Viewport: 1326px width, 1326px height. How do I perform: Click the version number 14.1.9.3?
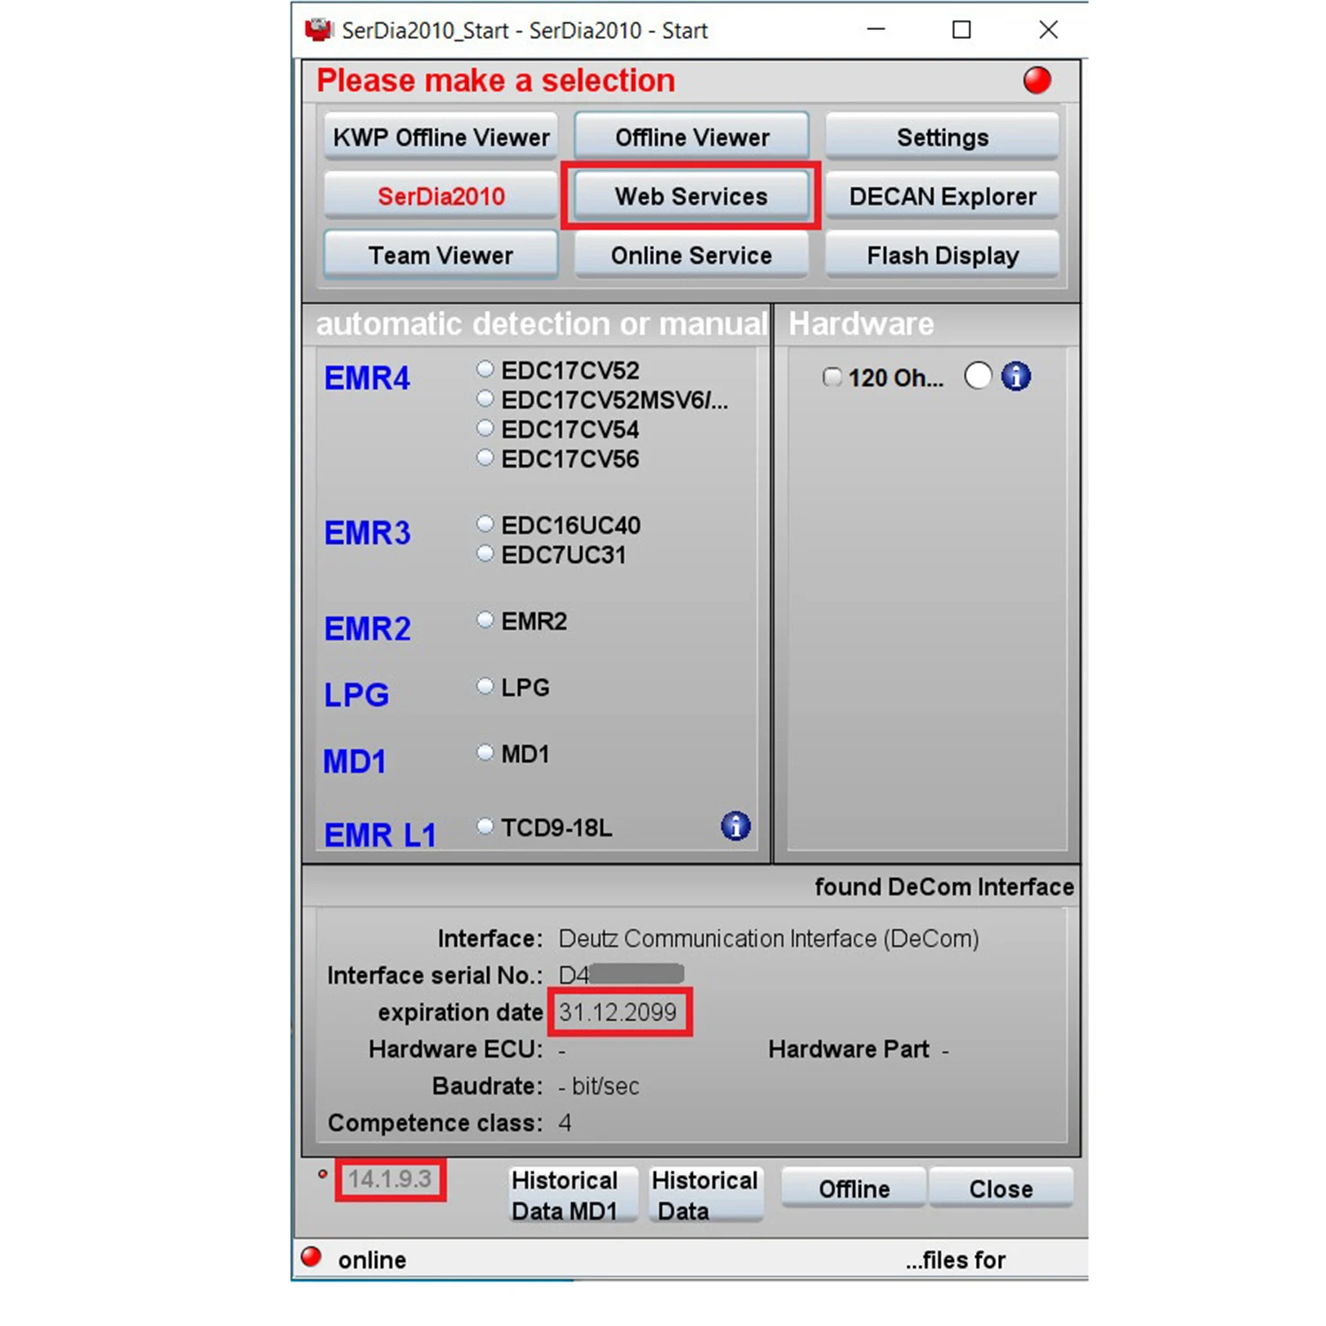pos(390,1178)
